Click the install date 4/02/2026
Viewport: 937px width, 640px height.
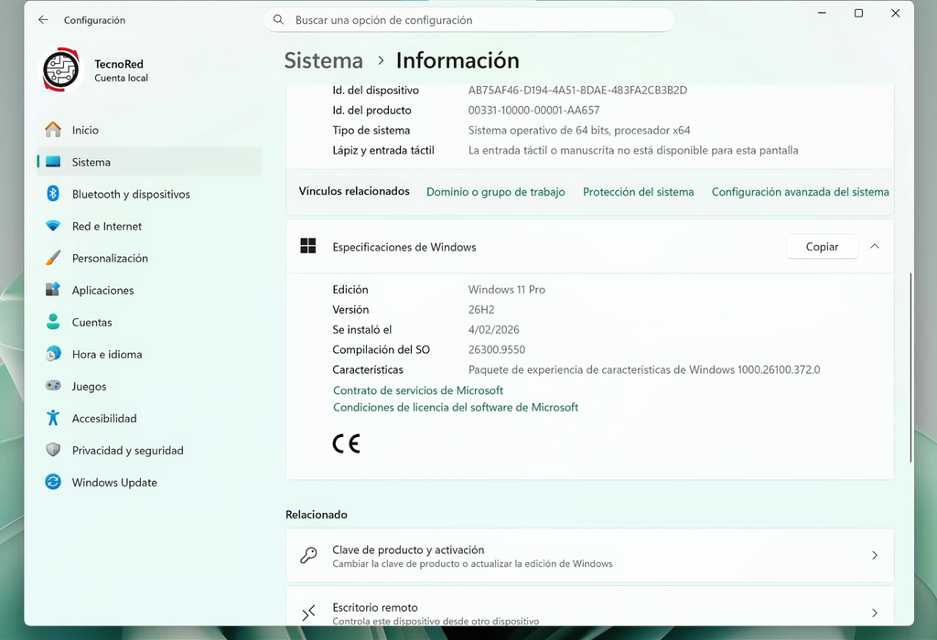click(x=493, y=329)
